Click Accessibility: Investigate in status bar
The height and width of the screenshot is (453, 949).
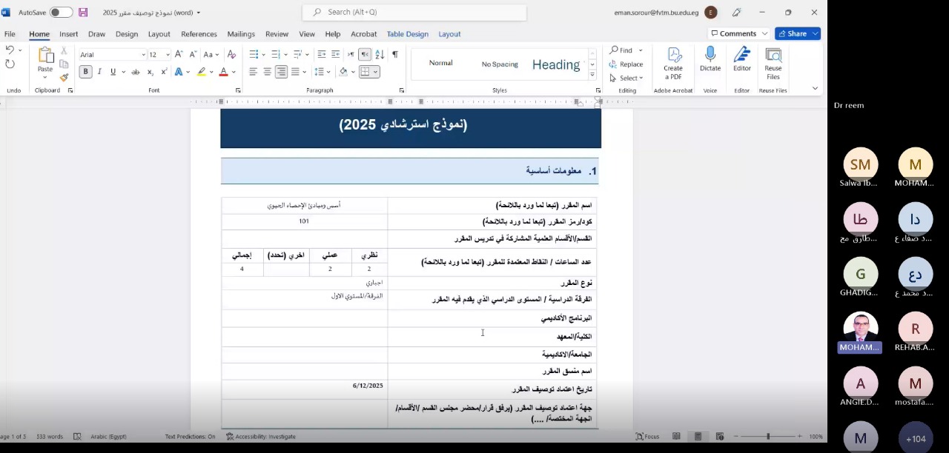(261, 437)
